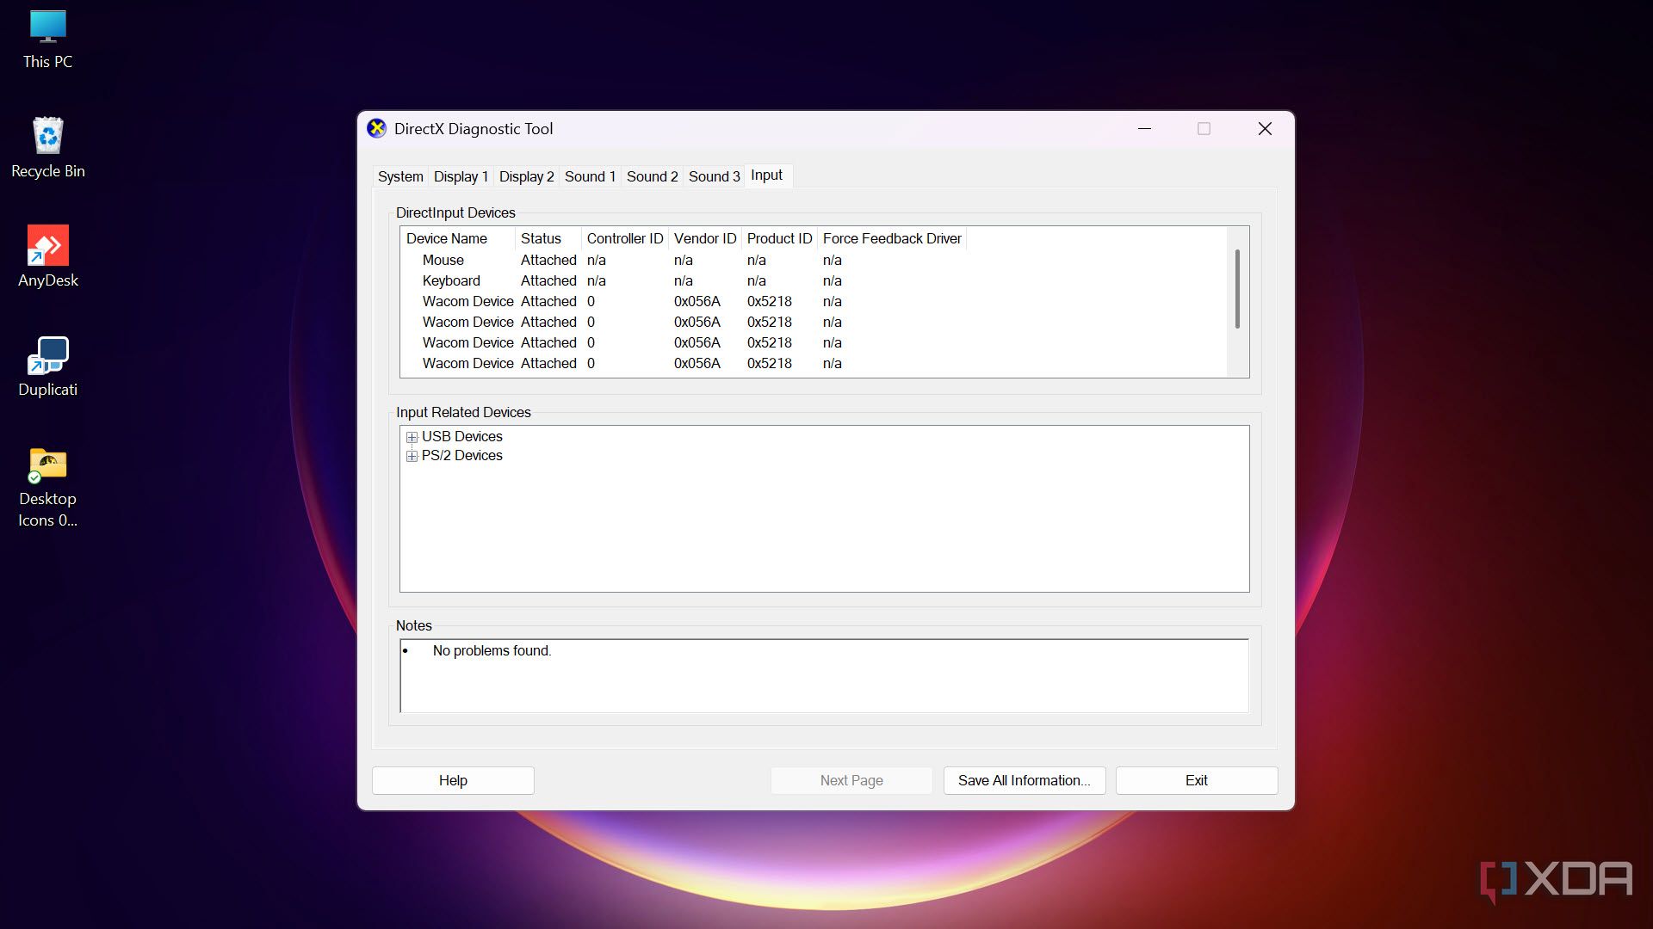Sort by Device Name column header
This screenshot has width=1653, height=929.
tap(457, 238)
